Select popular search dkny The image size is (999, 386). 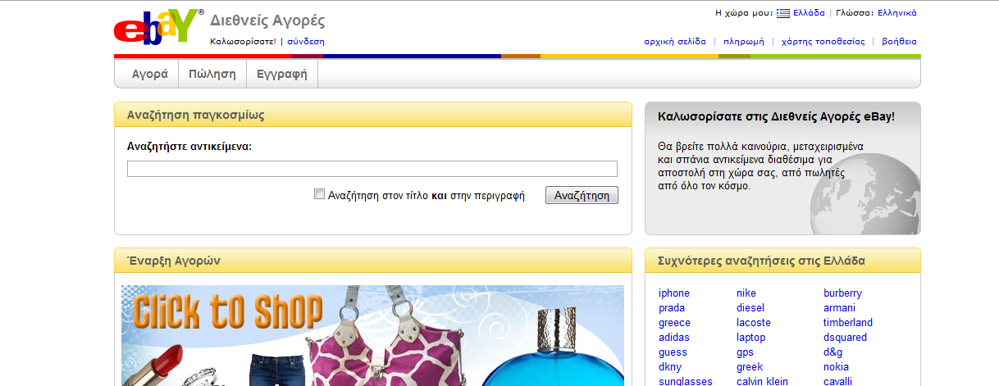(x=670, y=367)
